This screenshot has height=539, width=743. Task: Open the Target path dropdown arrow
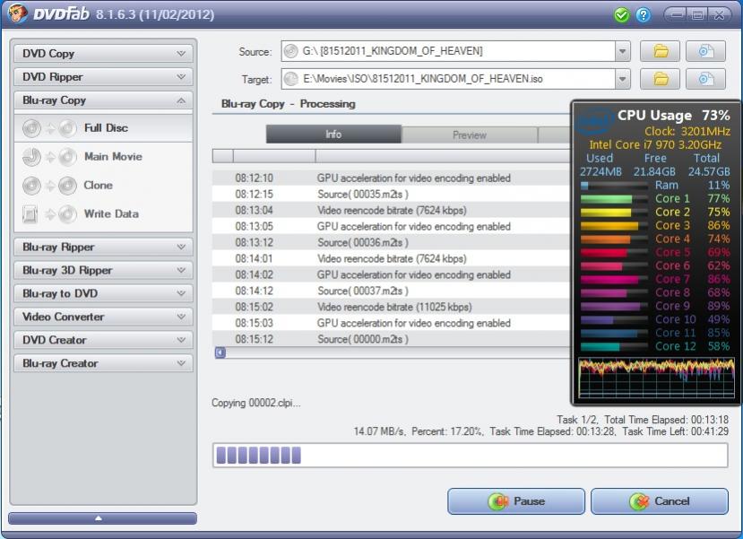623,79
